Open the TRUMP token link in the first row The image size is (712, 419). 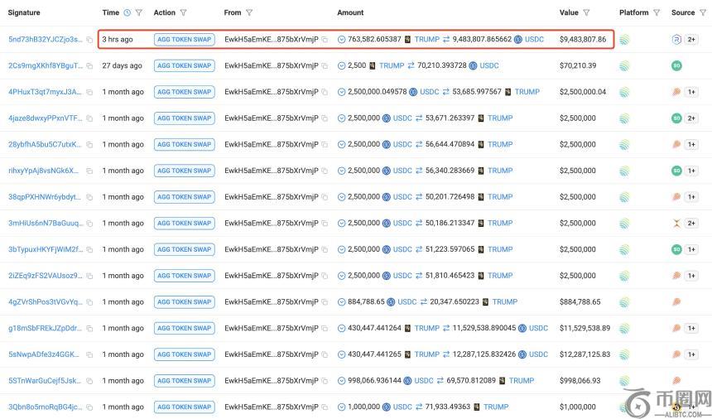[426, 40]
